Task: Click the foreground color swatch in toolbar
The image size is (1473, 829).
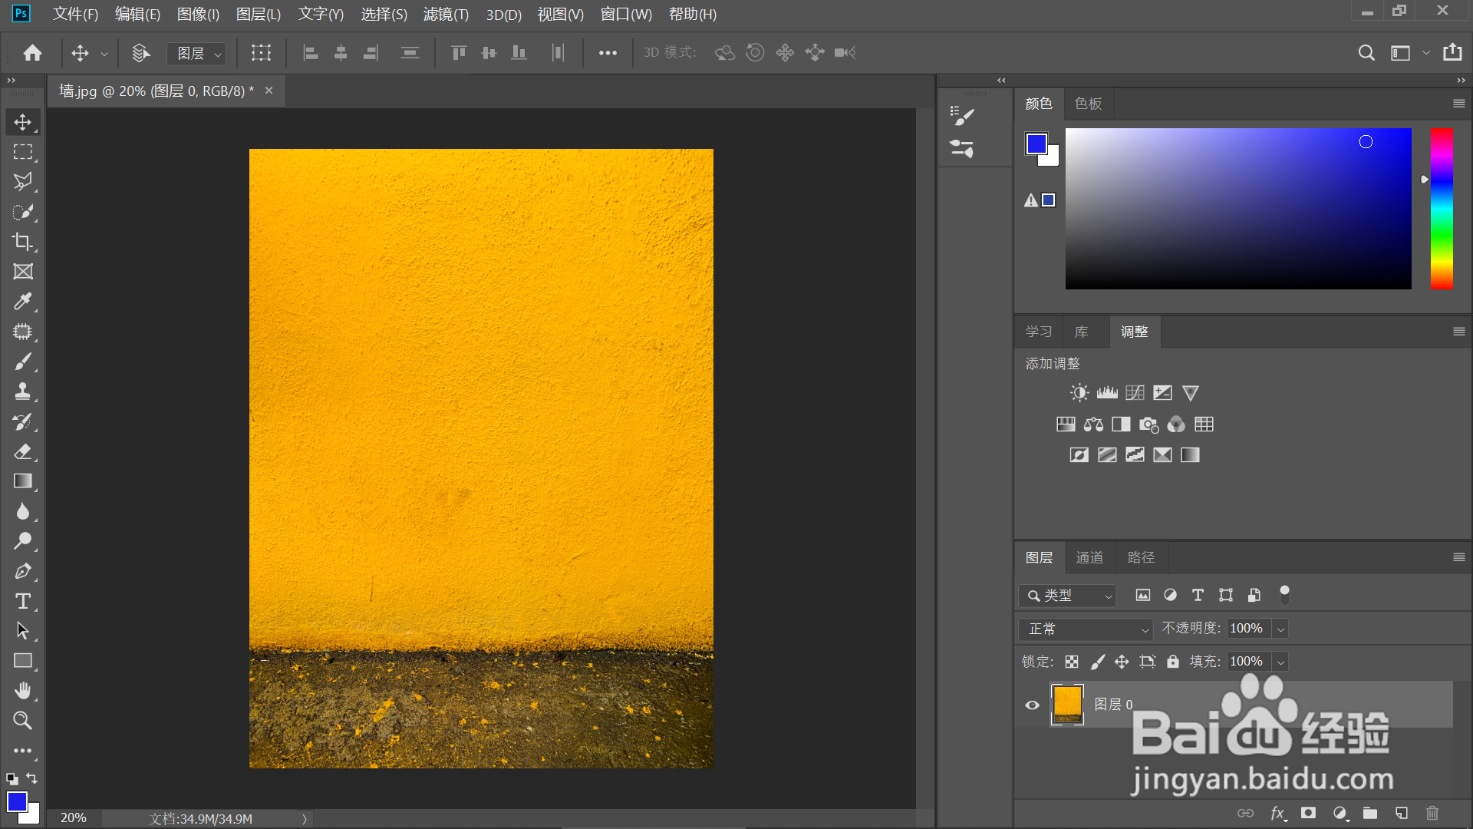Action: 17,801
